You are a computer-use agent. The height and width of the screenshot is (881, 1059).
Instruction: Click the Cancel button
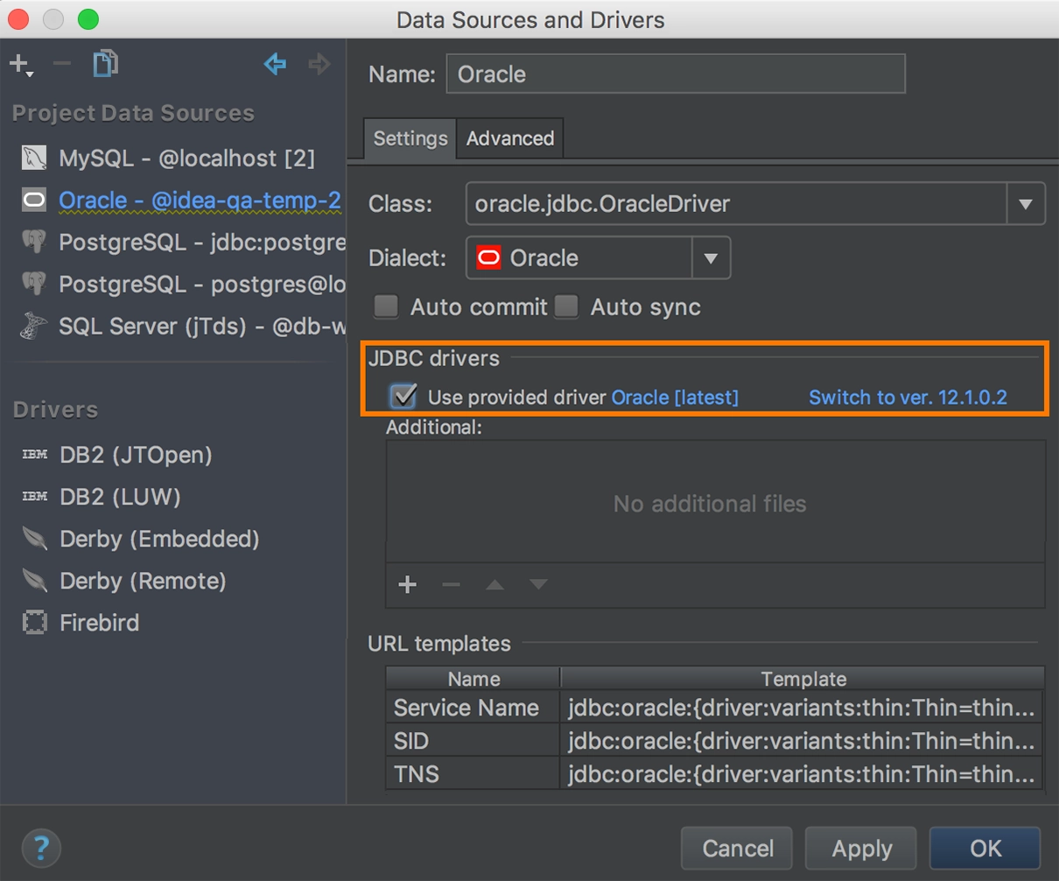point(737,848)
